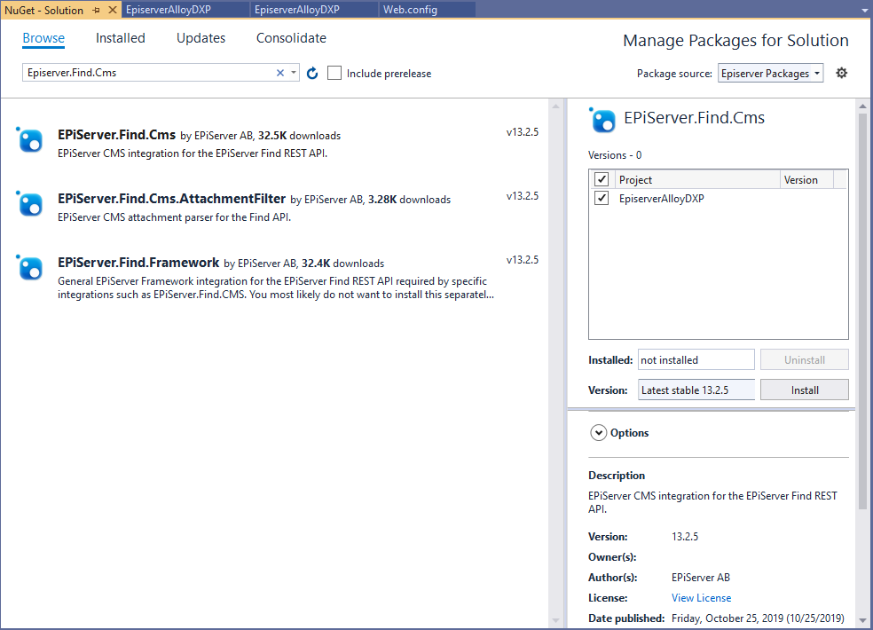This screenshot has height=630, width=873.
Task: Click the Install button
Action: (805, 390)
